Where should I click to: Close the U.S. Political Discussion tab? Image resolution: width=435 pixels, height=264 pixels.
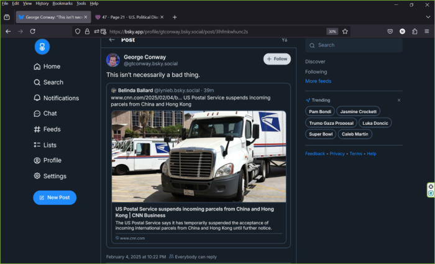pos(162,17)
